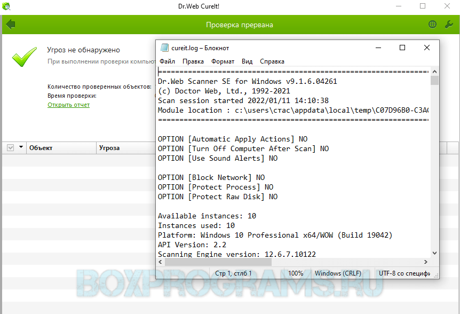
Task: Maximize the Notepad window
Action: pos(402,48)
